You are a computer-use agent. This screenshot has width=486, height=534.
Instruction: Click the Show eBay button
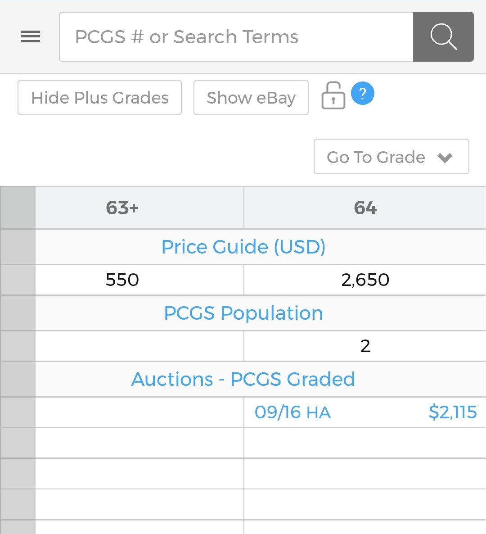point(251,98)
